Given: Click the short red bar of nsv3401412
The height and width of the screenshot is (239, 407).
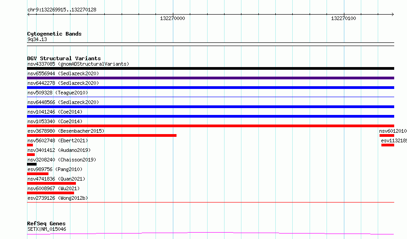Looking at the screenshot, I should point(31,155).
